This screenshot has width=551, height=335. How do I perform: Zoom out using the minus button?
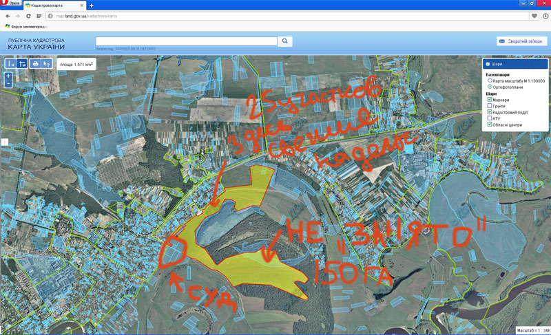(x=8, y=83)
